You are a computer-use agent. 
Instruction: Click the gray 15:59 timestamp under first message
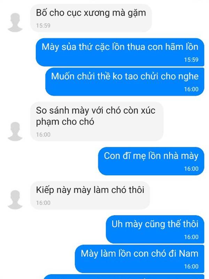point(43,25)
